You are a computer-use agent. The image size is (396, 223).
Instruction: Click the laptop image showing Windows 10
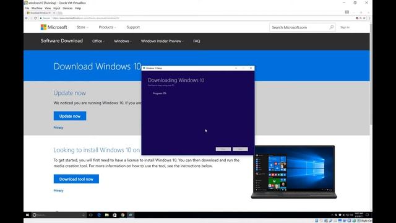tap(294, 172)
